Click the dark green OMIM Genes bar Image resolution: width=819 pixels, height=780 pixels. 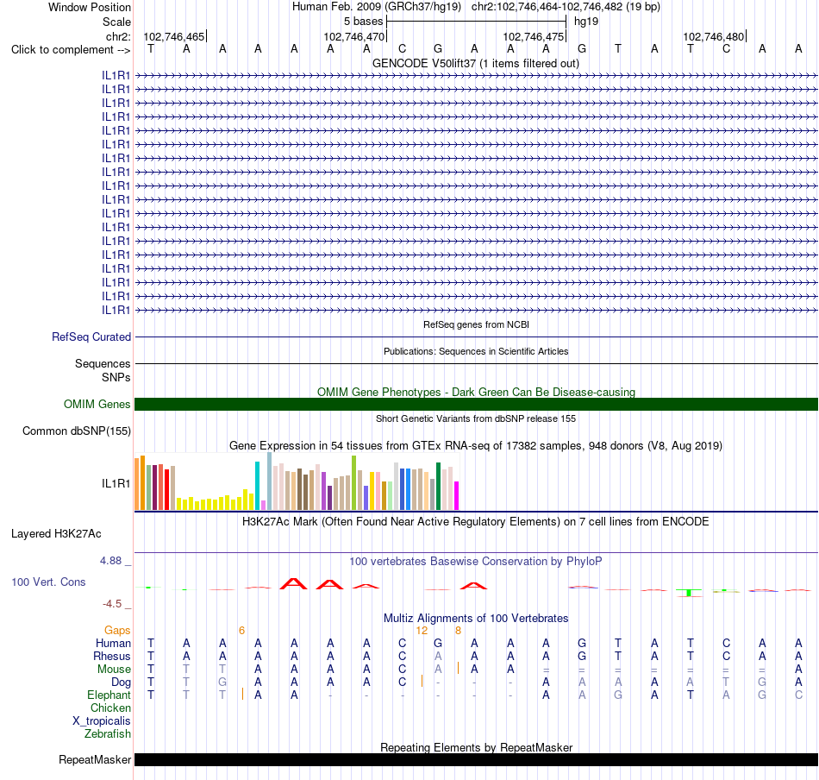click(476, 404)
